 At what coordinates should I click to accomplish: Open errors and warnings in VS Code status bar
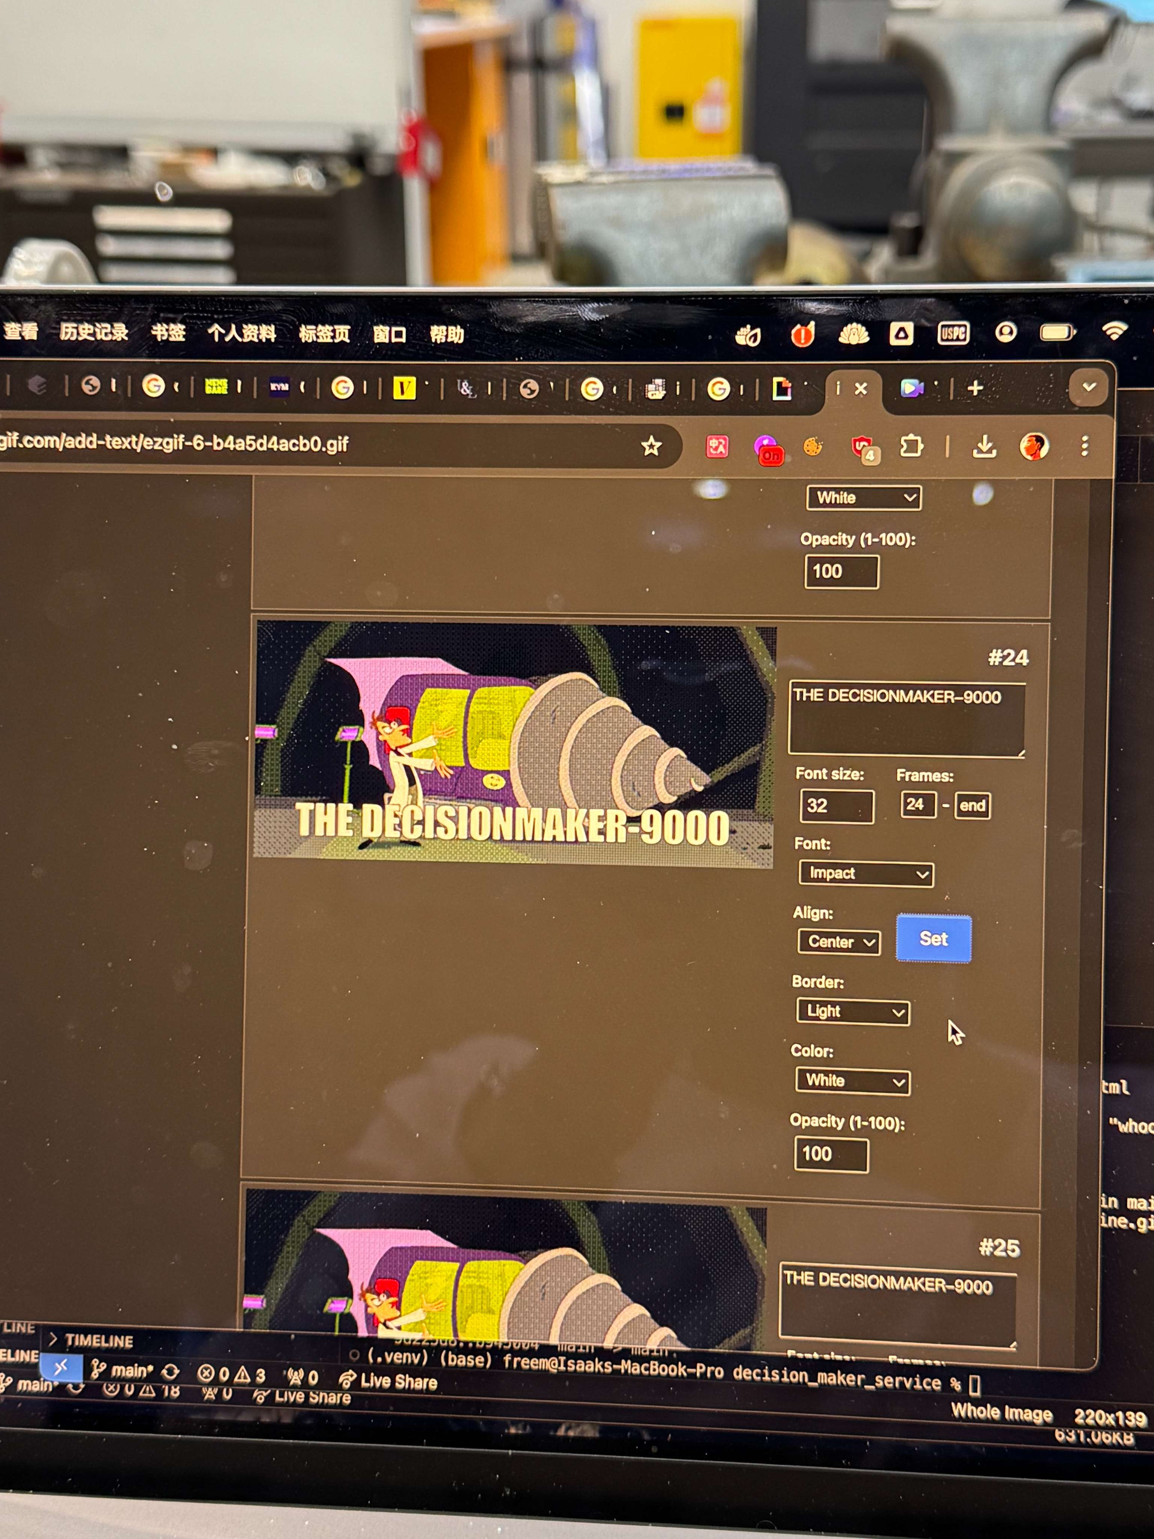[231, 1374]
